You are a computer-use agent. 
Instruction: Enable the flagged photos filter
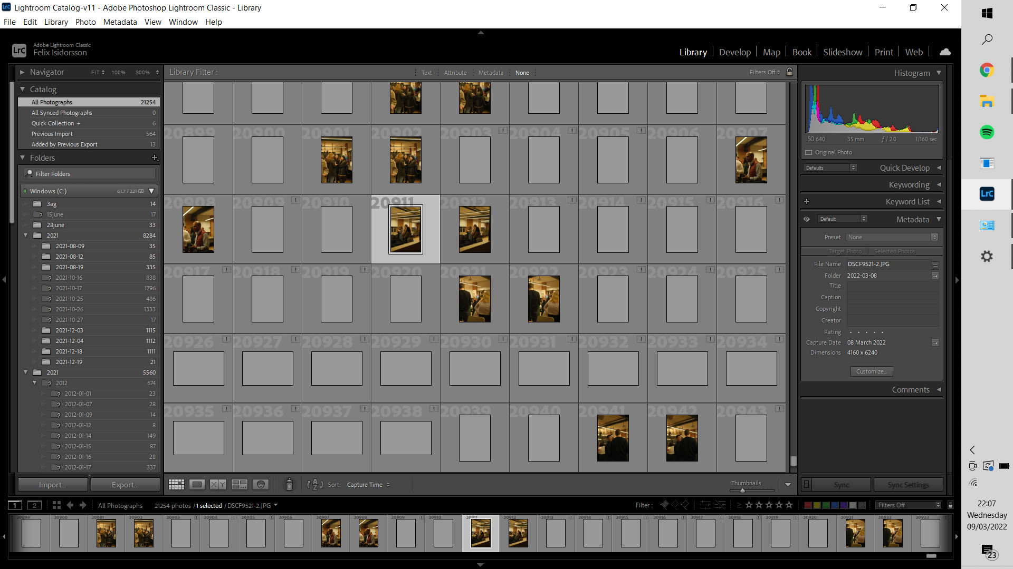(664, 505)
